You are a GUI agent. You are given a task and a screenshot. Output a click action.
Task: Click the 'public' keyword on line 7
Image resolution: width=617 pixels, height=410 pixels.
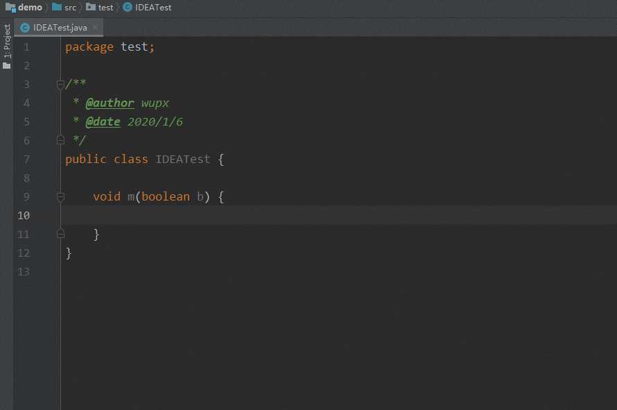[x=86, y=160]
